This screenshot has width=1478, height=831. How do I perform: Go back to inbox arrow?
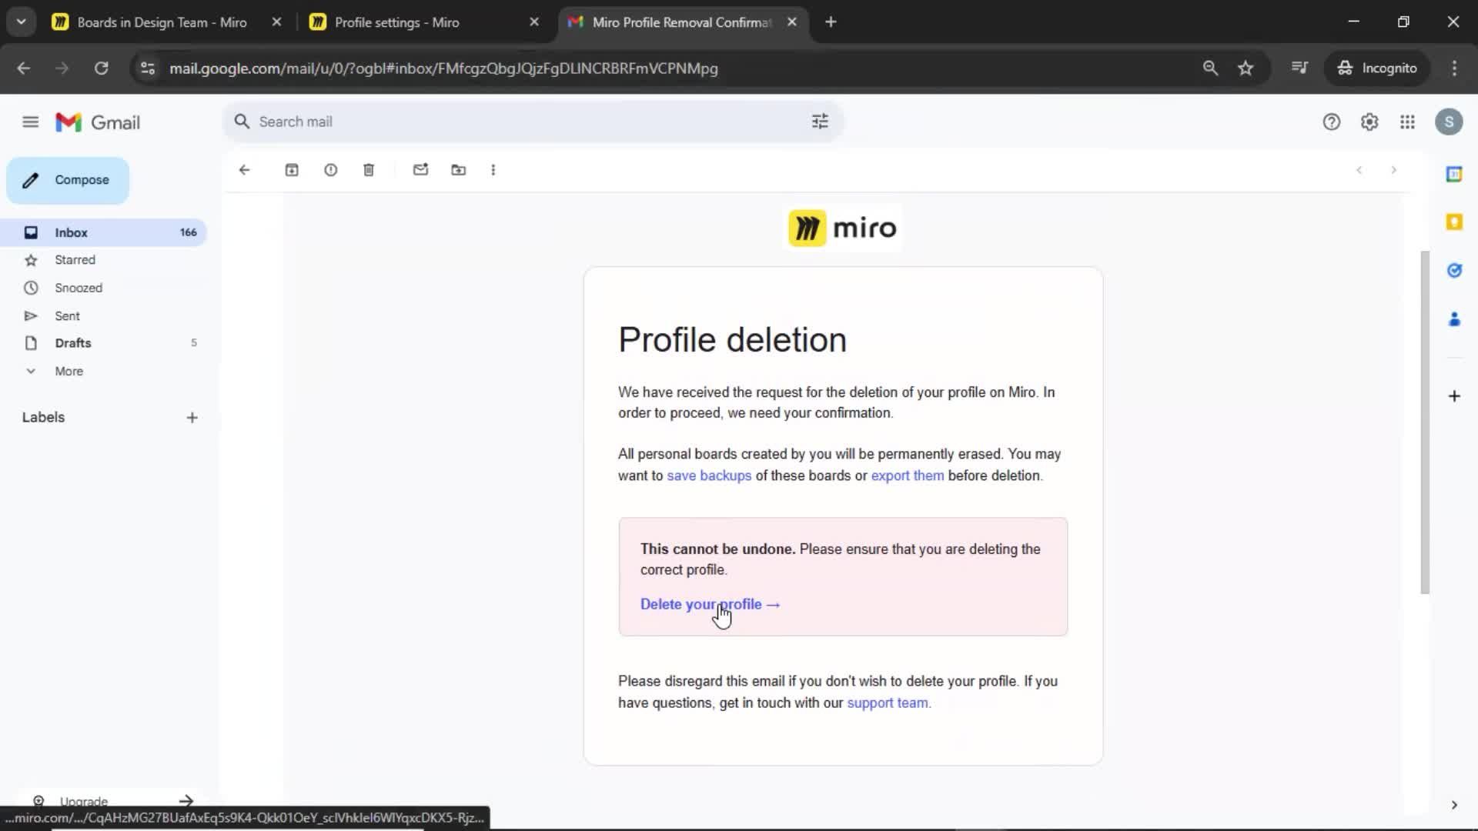coord(244,170)
